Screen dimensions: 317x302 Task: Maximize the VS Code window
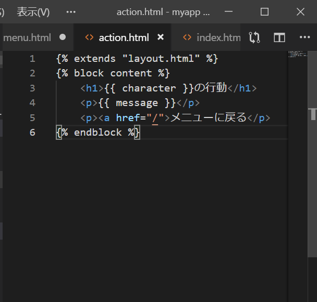pos(264,11)
